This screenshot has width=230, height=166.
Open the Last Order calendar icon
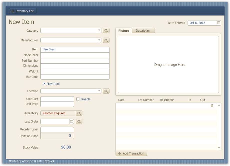[x=71, y=122]
